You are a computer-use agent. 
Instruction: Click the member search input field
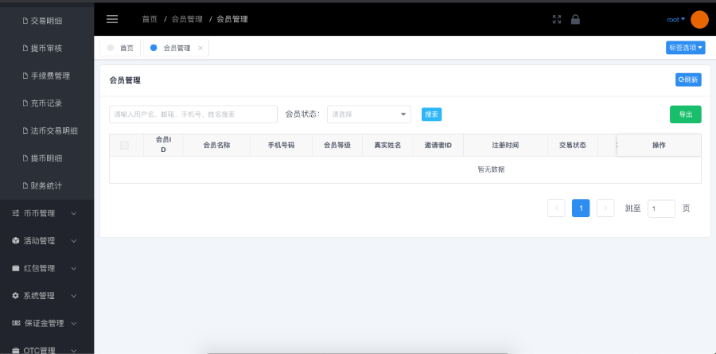tap(193, 115)
